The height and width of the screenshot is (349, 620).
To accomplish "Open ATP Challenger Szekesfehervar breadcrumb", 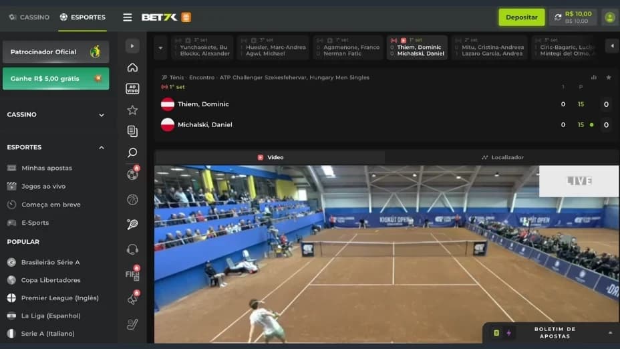I will [x=294, y=78].
